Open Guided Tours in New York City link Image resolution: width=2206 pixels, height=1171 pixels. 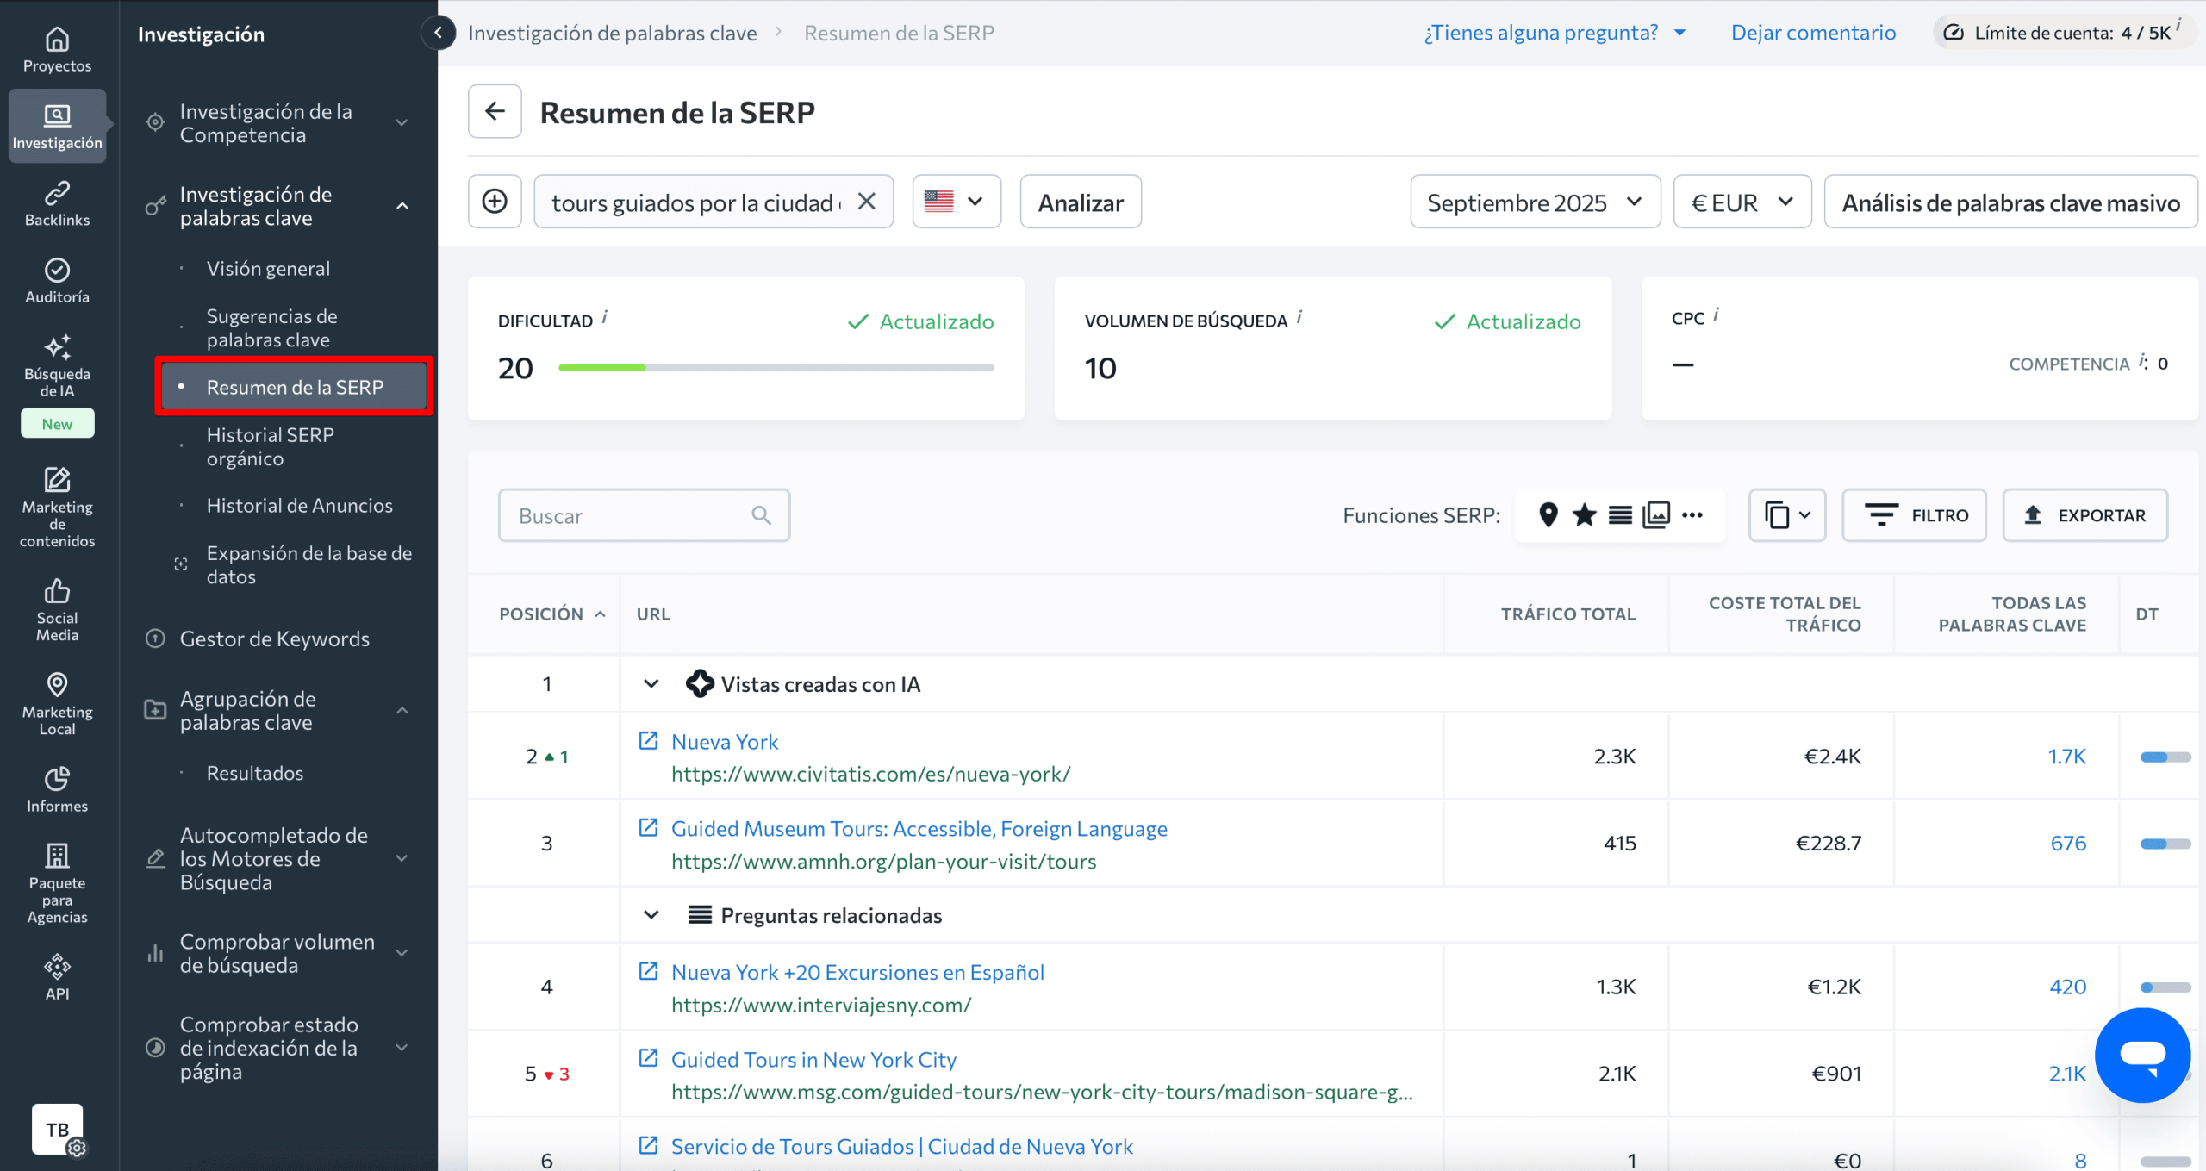813,1059
